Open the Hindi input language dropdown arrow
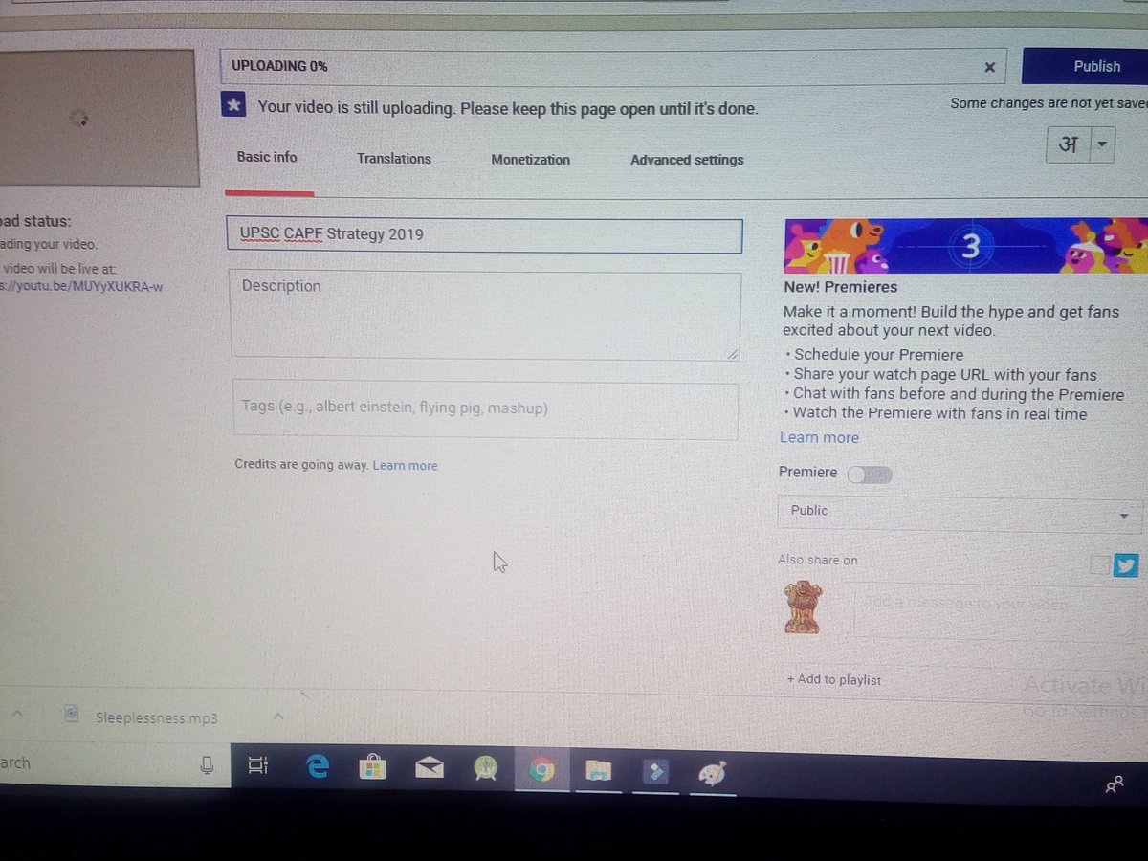 pyautogui.click(x=1101, y=144)
